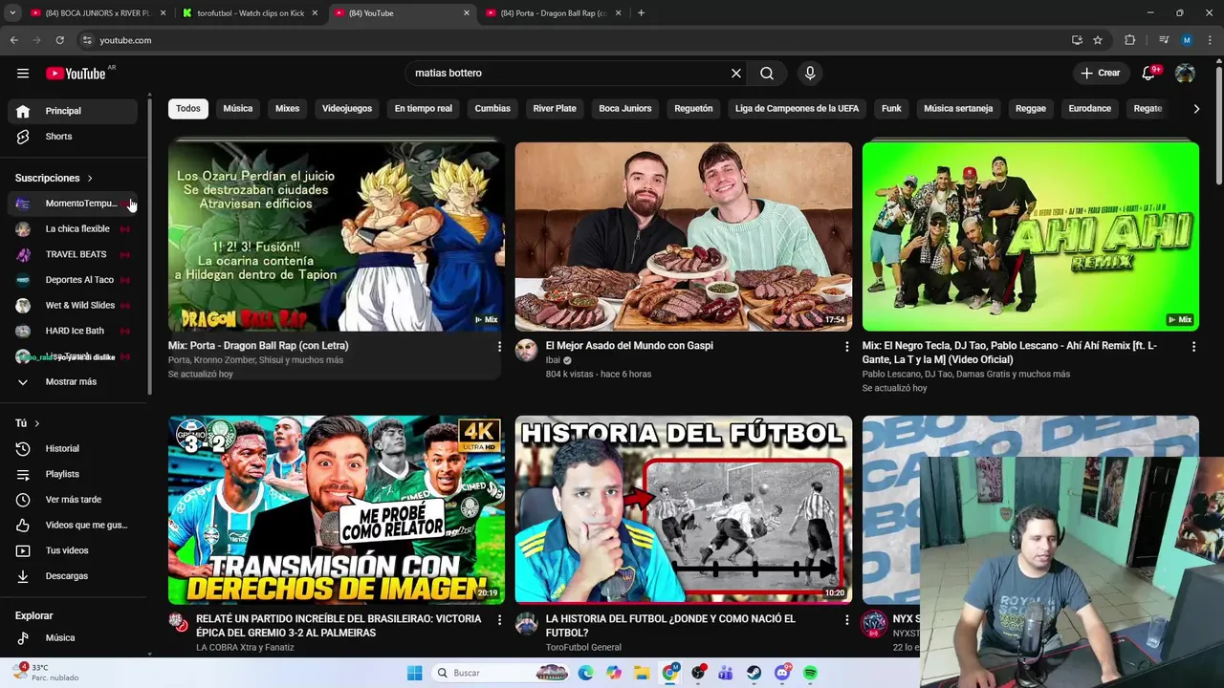
Task: Open Ibai channel name link
Action: pyautogui.click(x=553, y=360)
